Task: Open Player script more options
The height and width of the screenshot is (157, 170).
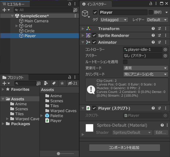Action: 166,108
